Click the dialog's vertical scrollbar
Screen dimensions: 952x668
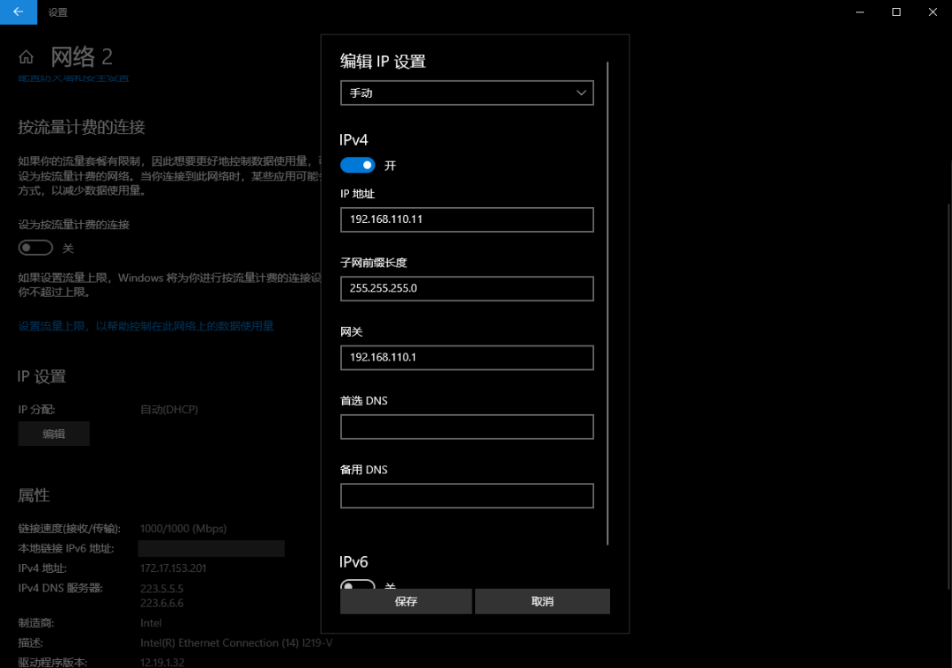point(608,300)
